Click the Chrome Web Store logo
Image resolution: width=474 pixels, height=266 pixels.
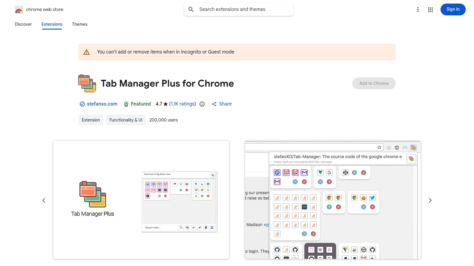click(19, 9)
